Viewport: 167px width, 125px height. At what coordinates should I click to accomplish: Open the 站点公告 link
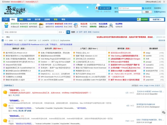(84, 24)
